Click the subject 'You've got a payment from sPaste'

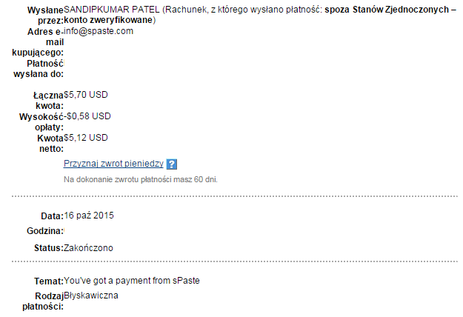(132, 281)
